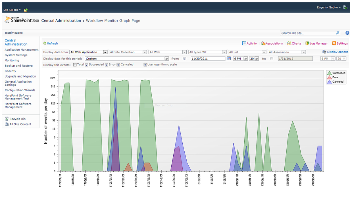Screen dimensions: 350x199
Task: Click the Refresh icon
Action: (45, 43)
